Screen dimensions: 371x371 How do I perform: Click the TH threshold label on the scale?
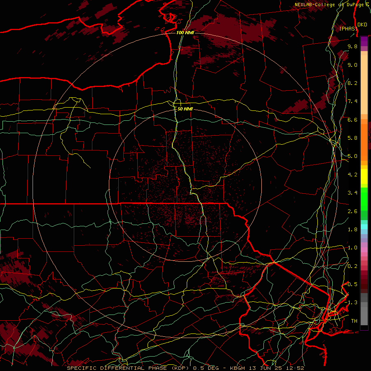click(x=354, y=321)
